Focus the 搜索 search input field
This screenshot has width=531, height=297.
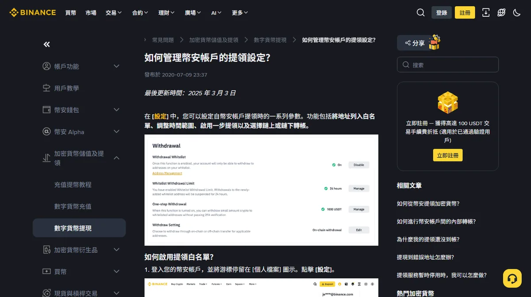click(x=448, y=65)
